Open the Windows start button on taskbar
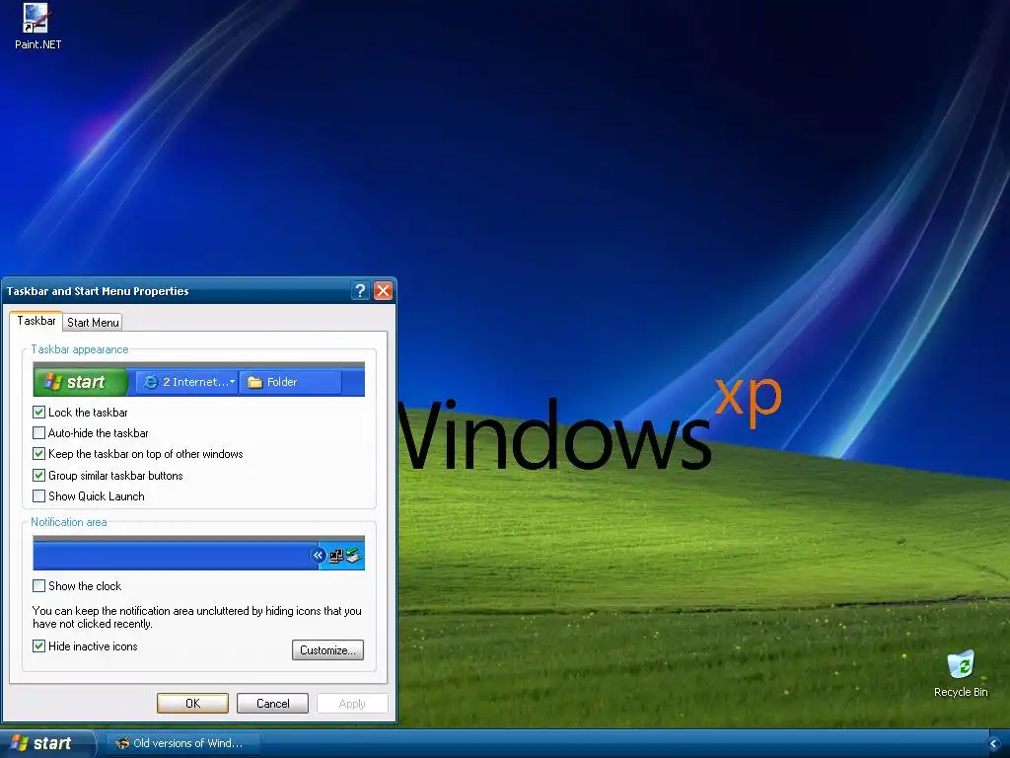Viewport: 1010px width, 758px height. 46,743
